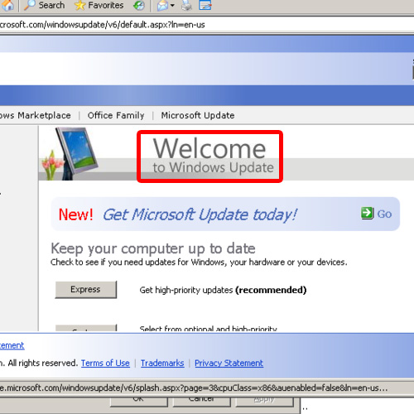
Task: Click the status bar URL text
Action: 194,388
